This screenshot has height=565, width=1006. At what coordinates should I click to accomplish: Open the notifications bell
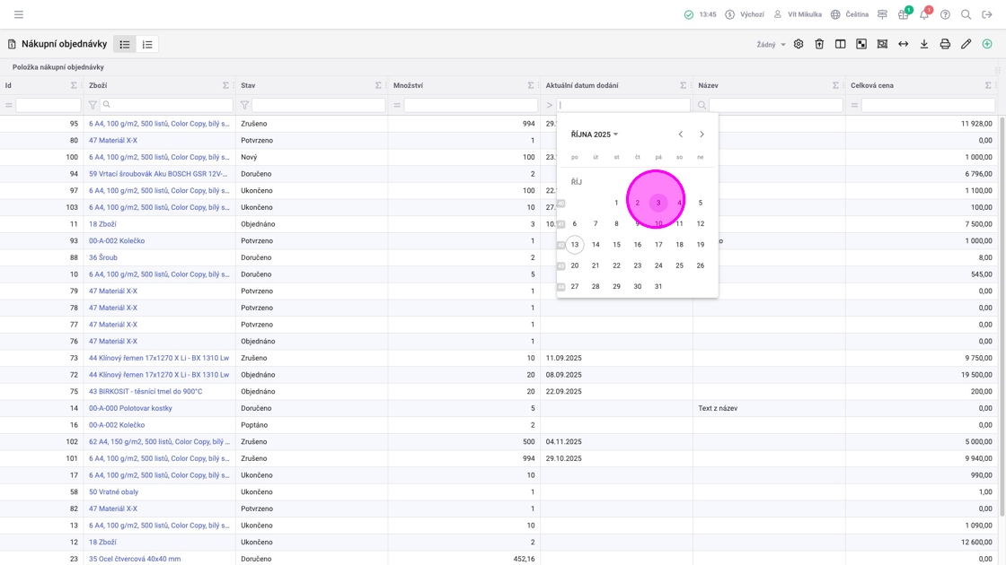924,14
